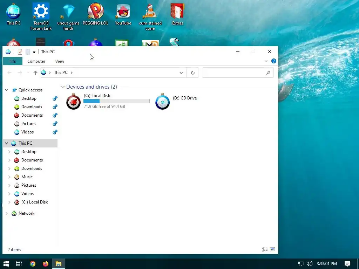Image resolution: width=359 pixels, height=269 pixels.
Task: Open pinned Pictures under Quick access
Action: pyautogui.click(x=29, y=124)
